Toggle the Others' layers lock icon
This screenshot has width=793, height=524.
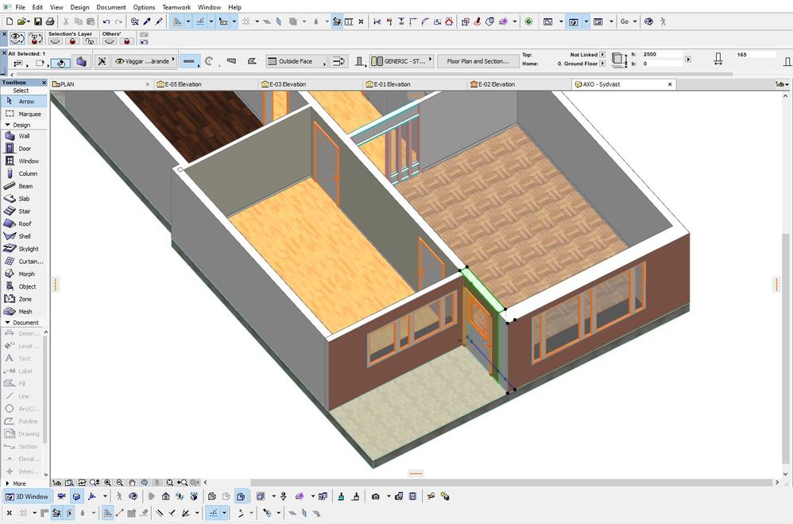(x=127, y=41)
